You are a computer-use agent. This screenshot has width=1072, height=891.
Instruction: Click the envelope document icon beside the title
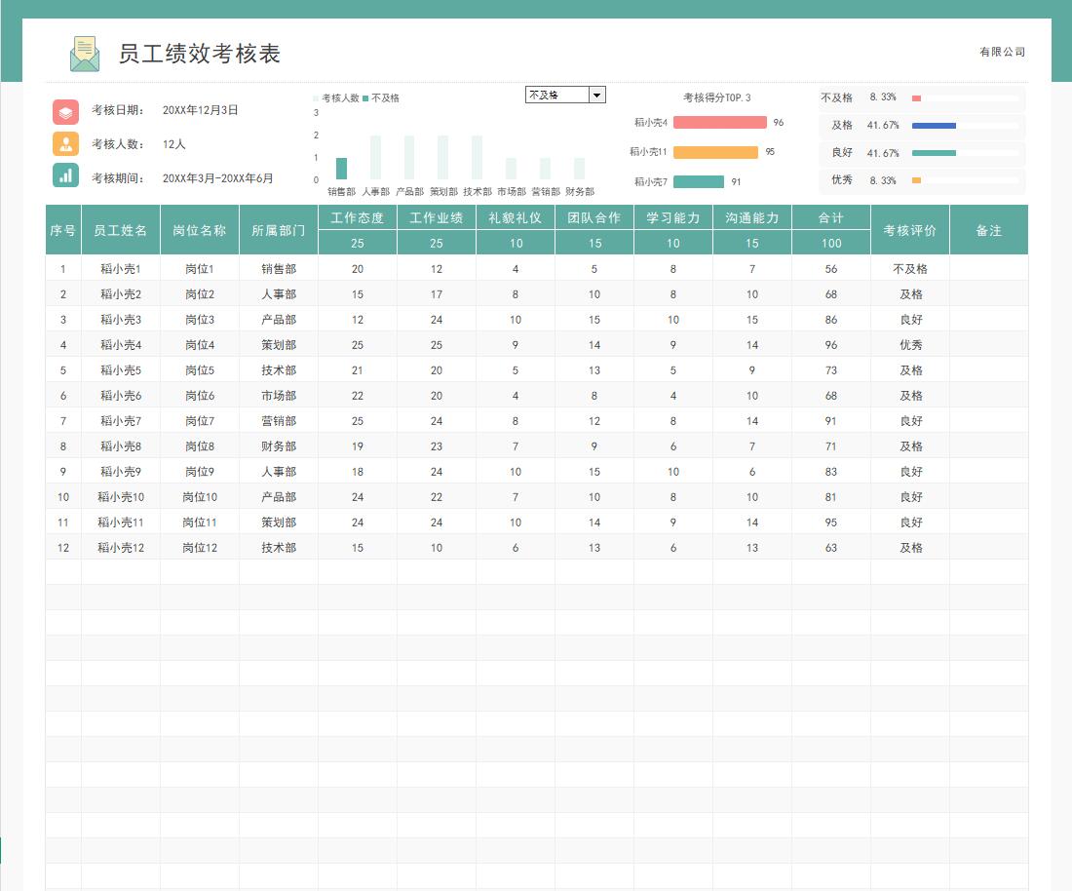(x=85, y=54)
